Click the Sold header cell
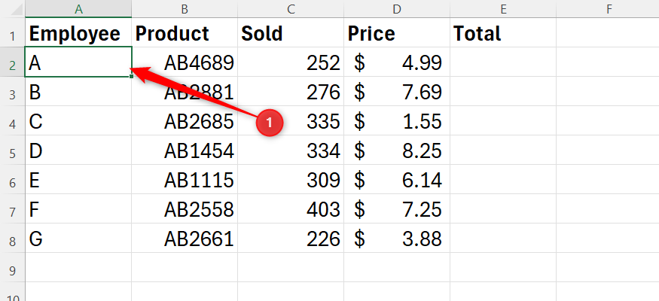 (x=291, y=33)
